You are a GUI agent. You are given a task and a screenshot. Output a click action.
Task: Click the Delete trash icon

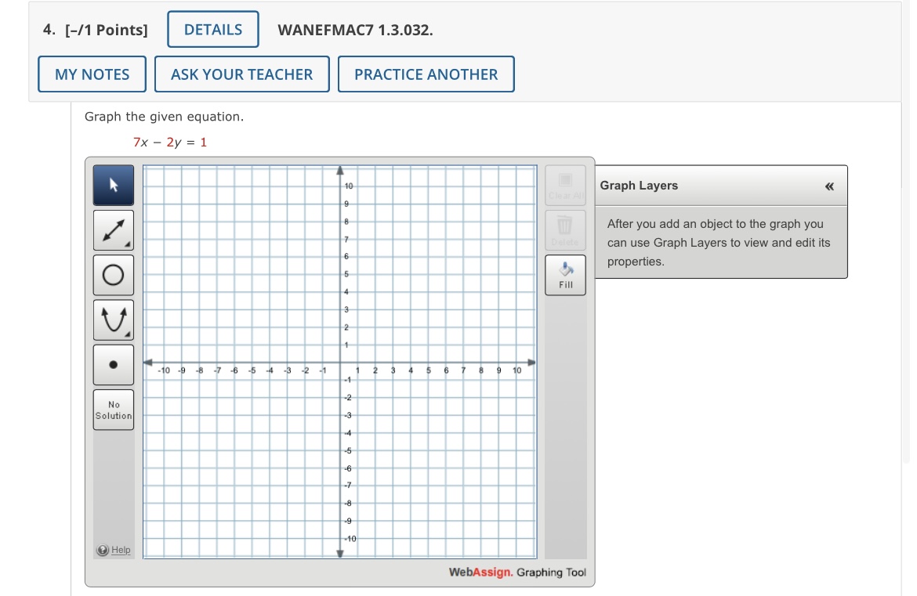[566, 230]
